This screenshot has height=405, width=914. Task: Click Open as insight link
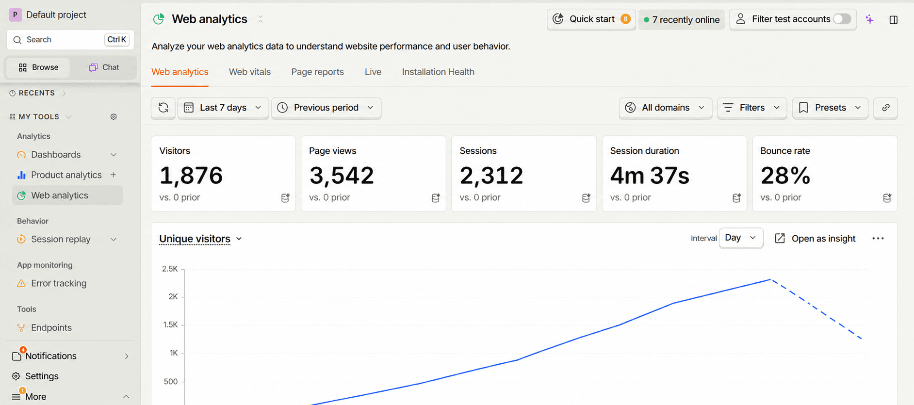pos(815,238)
